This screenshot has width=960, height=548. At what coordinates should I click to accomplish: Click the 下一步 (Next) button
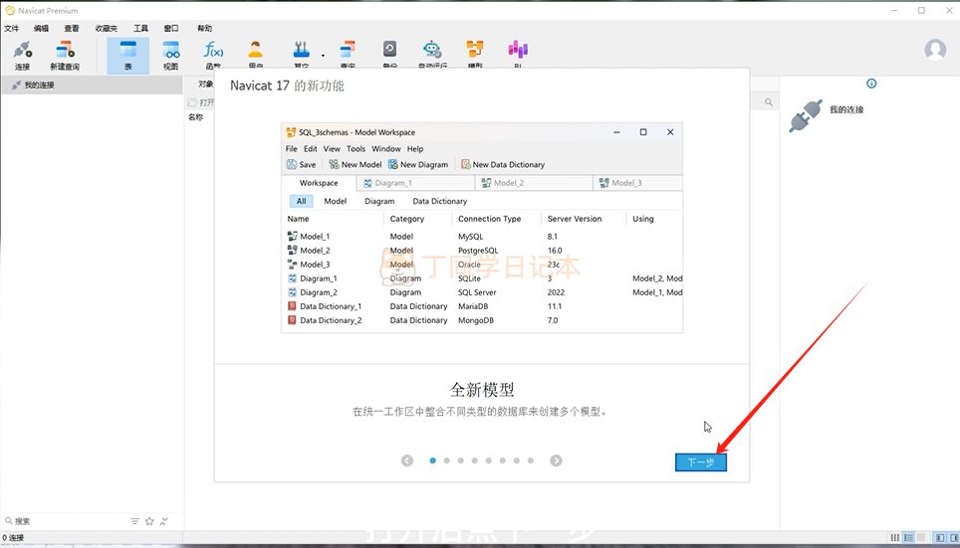(700, 462)
